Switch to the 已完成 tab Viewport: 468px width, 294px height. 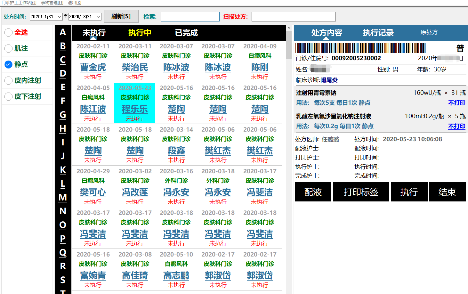coord(186,33)
